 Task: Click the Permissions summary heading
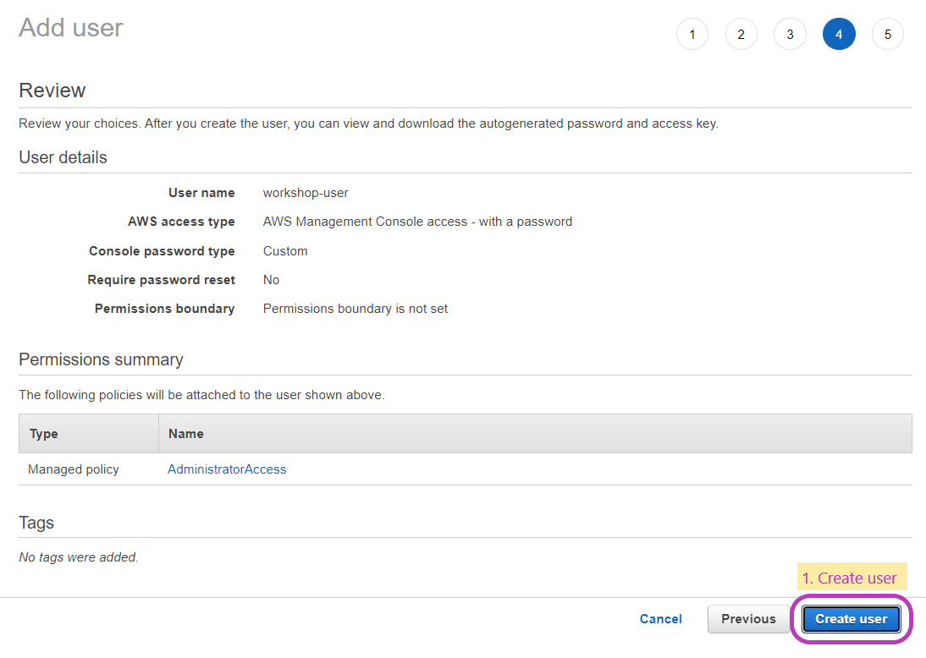point(101,359)
